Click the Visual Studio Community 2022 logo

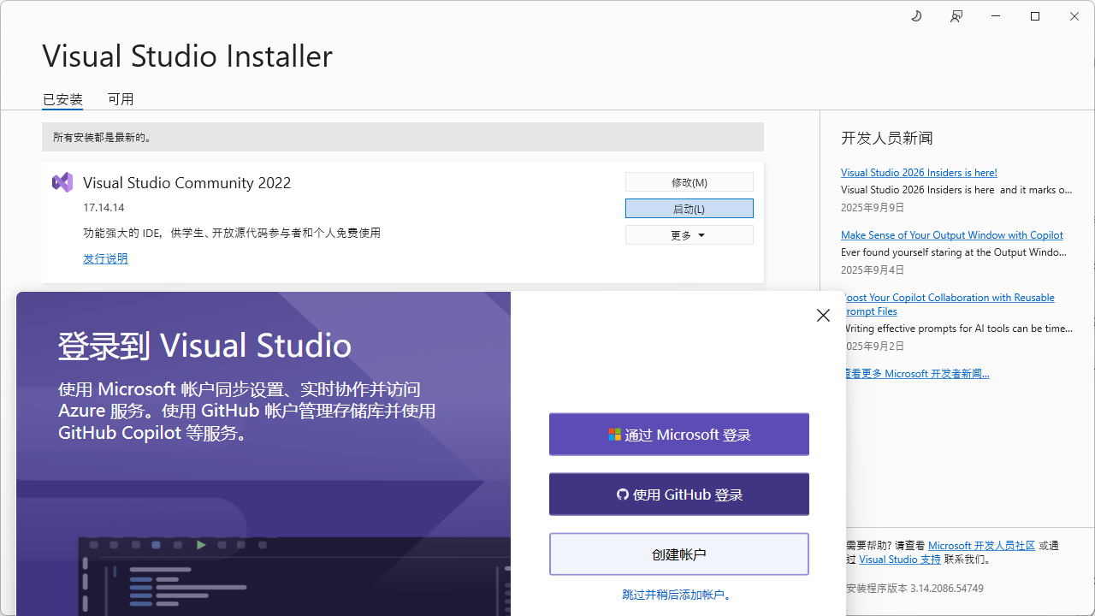[x=62, y=182]
